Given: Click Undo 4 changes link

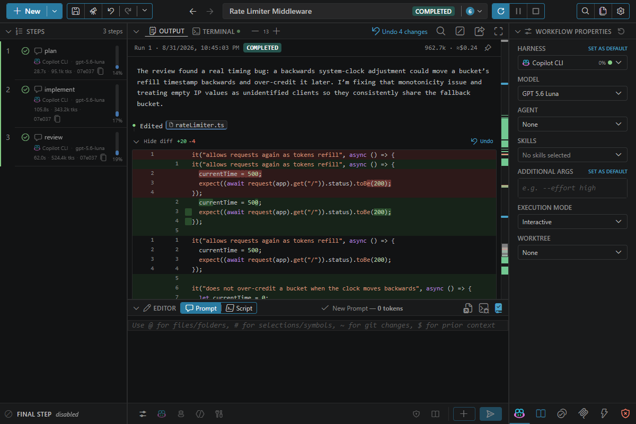Looking at the screenshot, I should coord(400,31).
